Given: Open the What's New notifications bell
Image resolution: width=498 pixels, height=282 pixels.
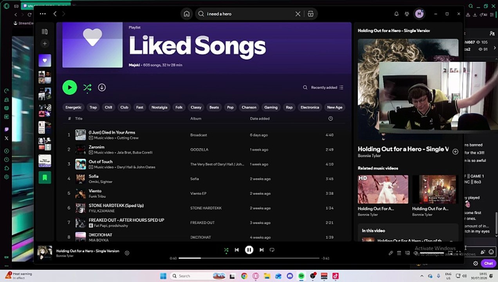Looking at the screenshot, I should point(396,14).
